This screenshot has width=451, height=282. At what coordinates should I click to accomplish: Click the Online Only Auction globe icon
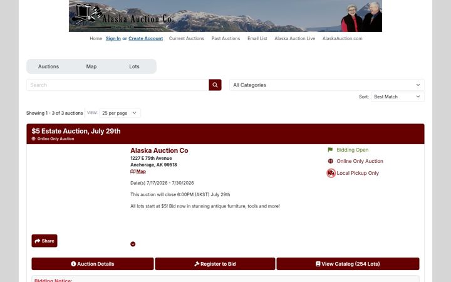point(331,161)
